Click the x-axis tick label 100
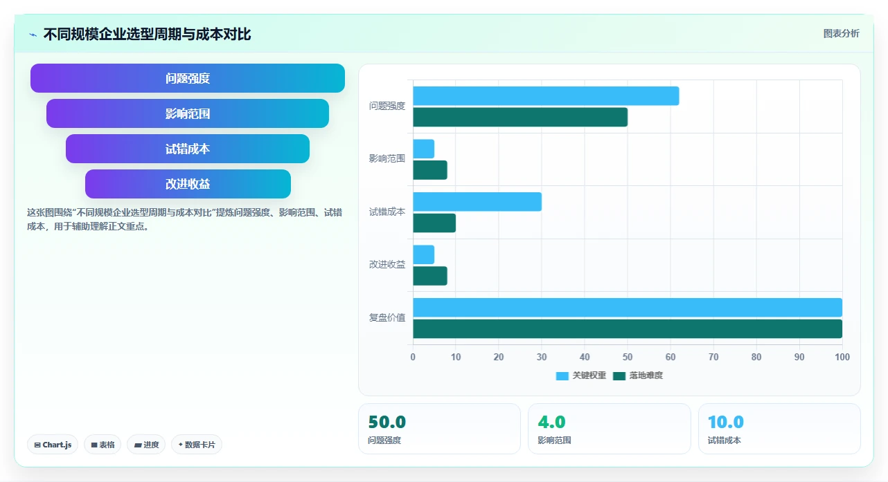This screenshot has width=888, height=482. (x=842, y=357)
